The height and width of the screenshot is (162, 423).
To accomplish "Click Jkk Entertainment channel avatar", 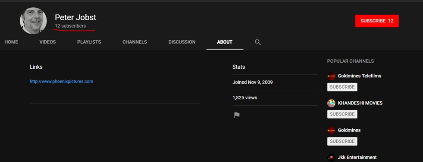I will 331,157.
